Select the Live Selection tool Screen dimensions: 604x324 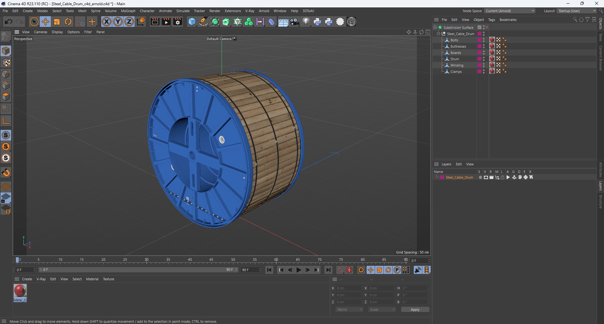34,22
